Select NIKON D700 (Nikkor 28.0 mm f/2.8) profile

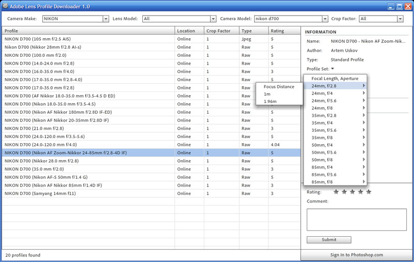point(151,161)
